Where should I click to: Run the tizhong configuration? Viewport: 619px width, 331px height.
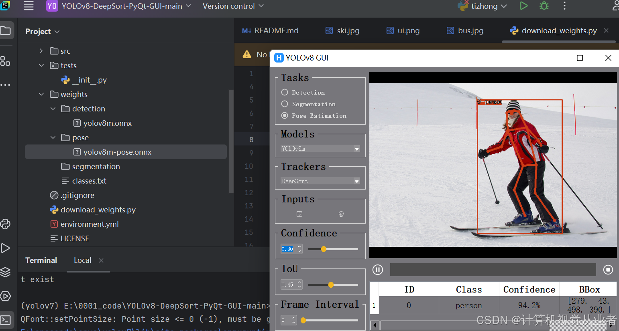click(x=523, y=6)
